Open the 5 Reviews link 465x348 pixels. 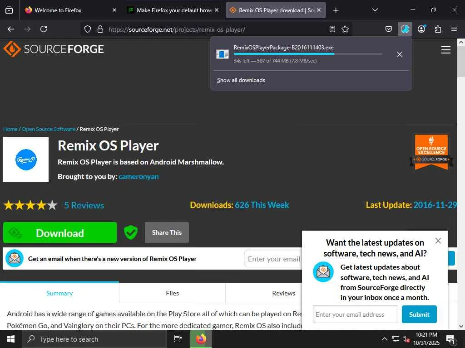pyautogui.click(x=84, y=205)
